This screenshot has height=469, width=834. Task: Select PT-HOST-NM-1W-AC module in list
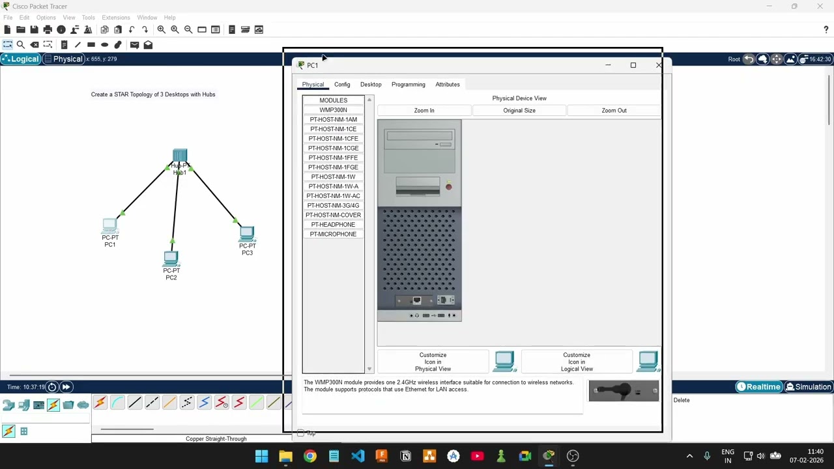[333, 196]
